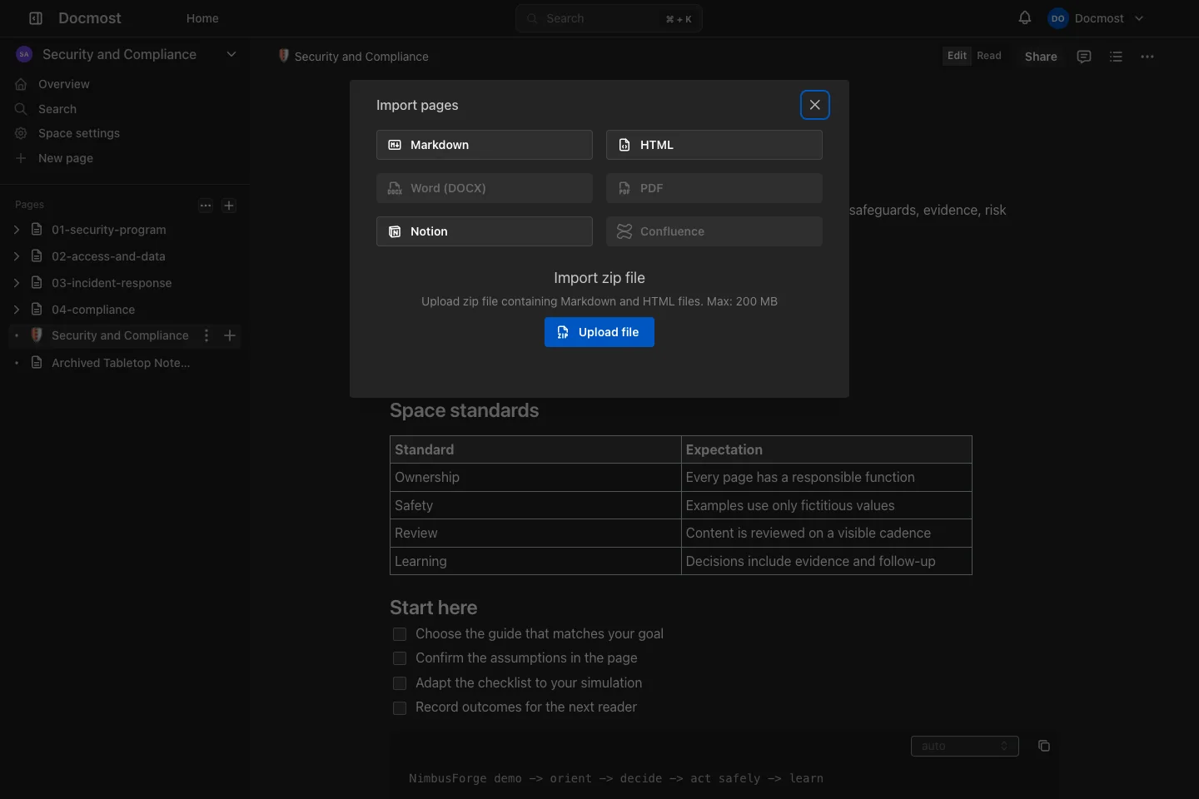The image size is (1199, 799).
Task: Click the sidebar Search magnifier icon
Action: (21, 109)
